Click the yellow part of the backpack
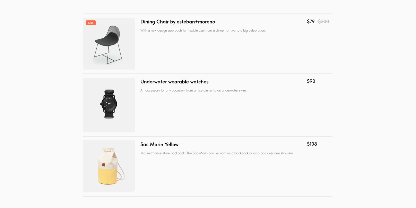 109,176
